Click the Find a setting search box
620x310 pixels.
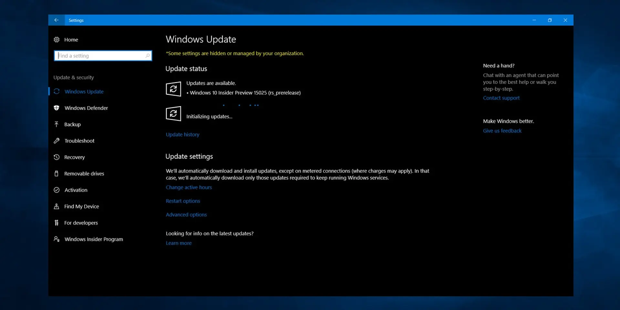click(x=103, y=56)
